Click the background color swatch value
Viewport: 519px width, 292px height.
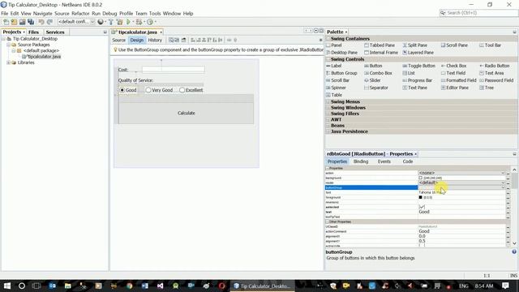[x=420, y=178]
